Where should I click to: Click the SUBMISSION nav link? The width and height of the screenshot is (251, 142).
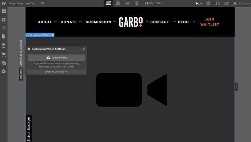99,22
